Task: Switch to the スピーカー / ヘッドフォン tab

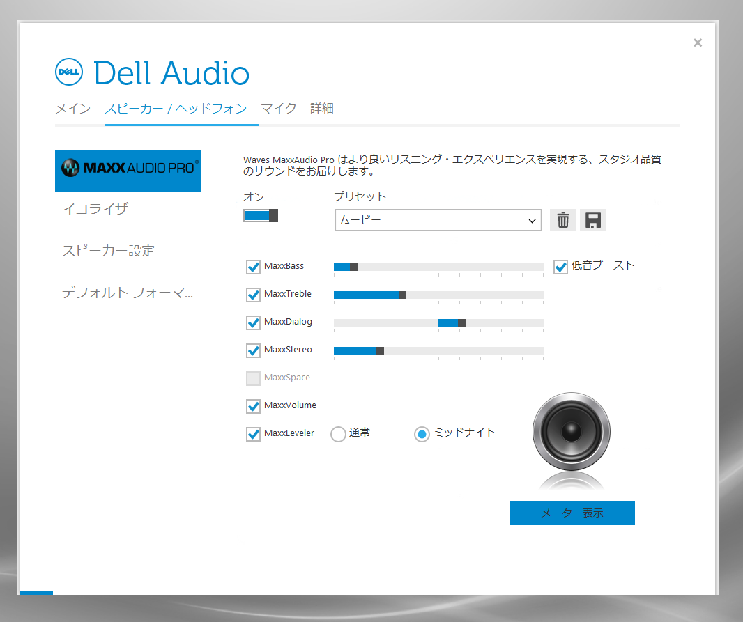Action: tap(176, 109)
